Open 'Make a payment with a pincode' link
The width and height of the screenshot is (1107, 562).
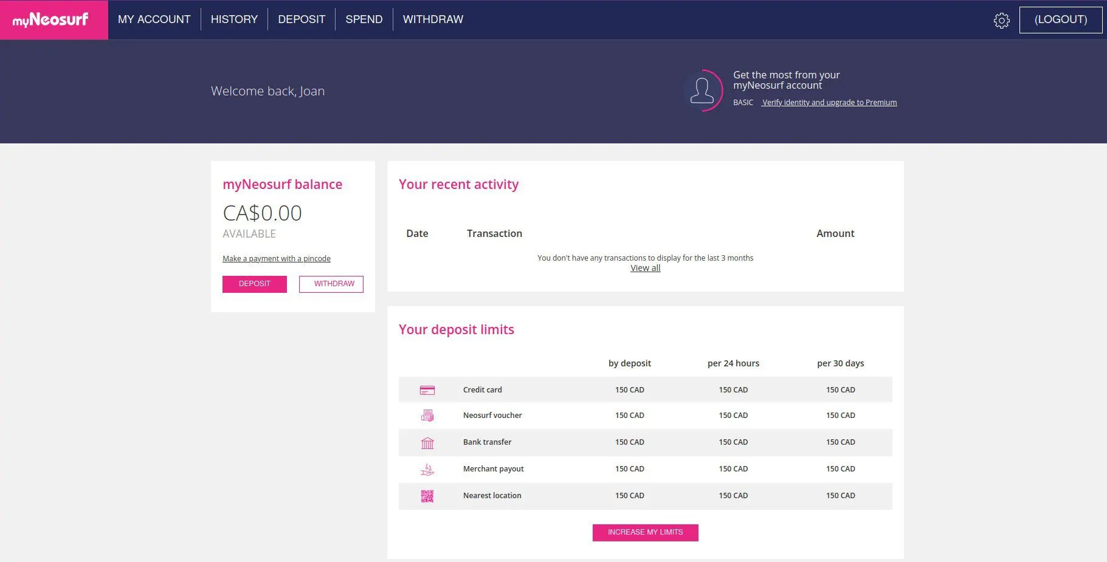pyautogui.click(x=277, y=259)
